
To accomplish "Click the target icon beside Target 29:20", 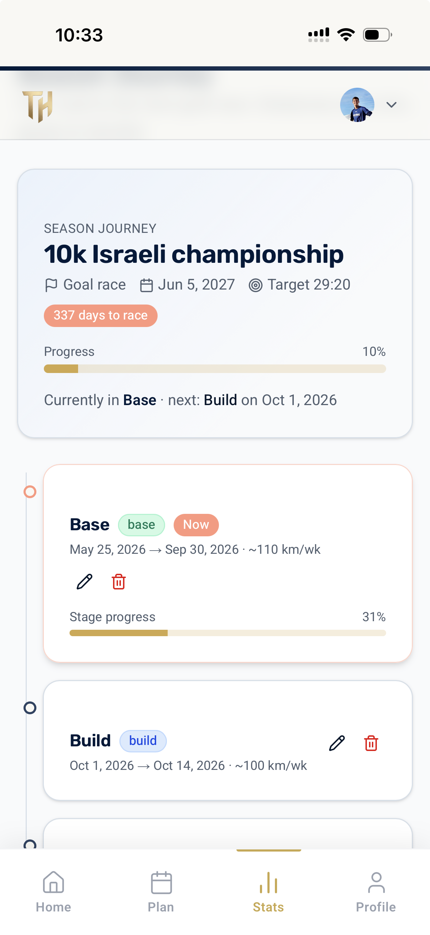I will (x=255, y=285).
